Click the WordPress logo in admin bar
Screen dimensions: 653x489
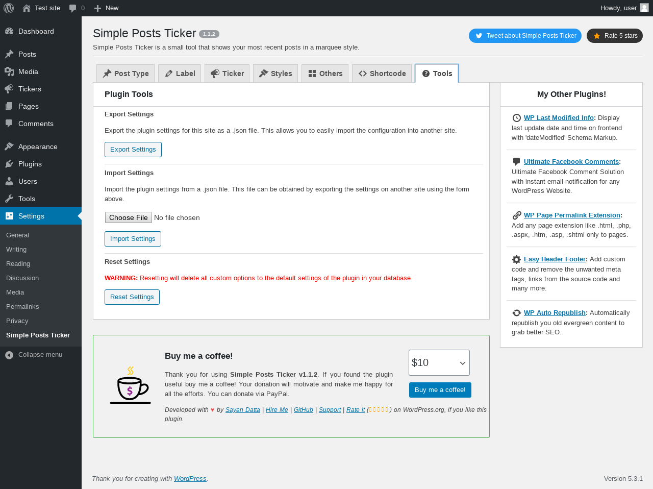pyautogui.click(x=9, y=8)
